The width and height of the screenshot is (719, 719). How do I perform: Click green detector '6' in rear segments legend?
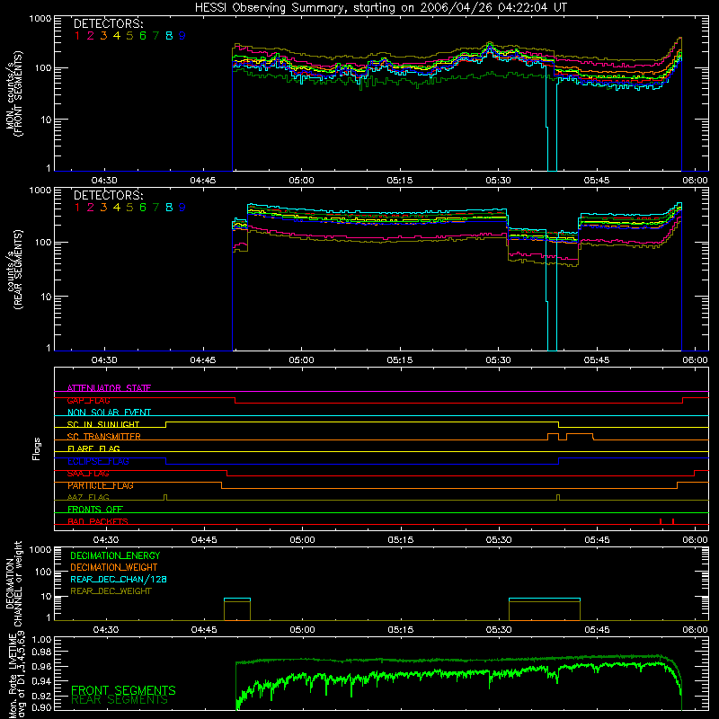coord(143,208)
